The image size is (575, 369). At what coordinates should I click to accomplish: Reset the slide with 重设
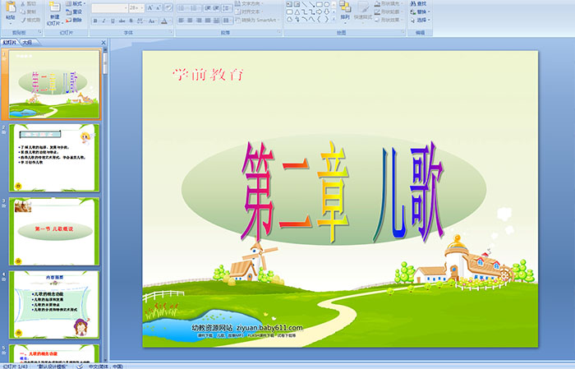pyautogui.click(x=74, y=12)
